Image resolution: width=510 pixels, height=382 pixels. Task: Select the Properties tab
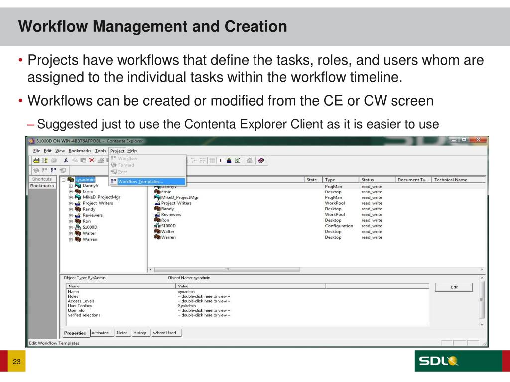coord(75,333)
